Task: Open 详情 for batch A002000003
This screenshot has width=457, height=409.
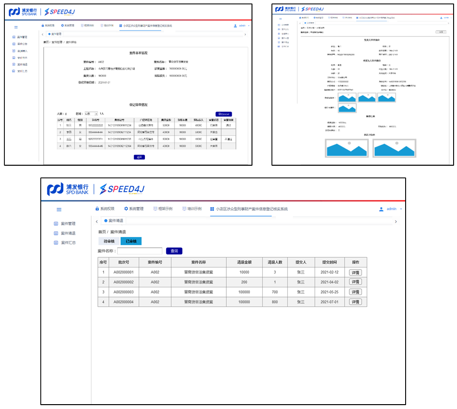Action: point(355,292)
